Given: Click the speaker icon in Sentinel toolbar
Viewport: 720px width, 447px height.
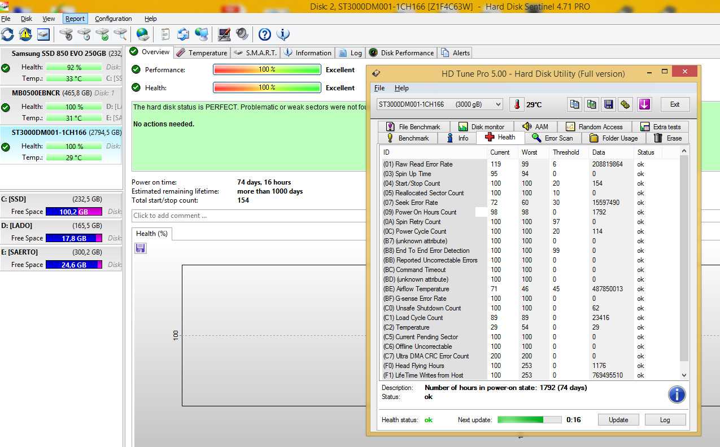Looking at the screenshot, I should (x=242, y=34).
